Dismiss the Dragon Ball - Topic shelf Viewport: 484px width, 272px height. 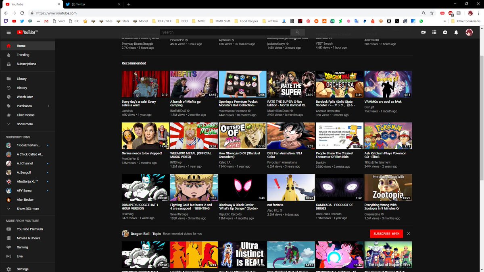(409, 234)
